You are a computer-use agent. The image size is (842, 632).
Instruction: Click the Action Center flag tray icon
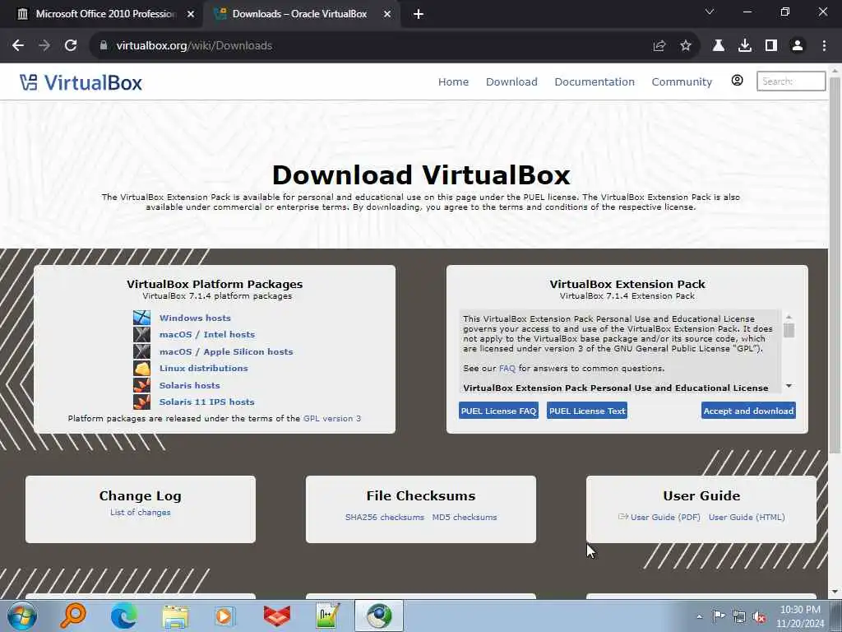719,616
